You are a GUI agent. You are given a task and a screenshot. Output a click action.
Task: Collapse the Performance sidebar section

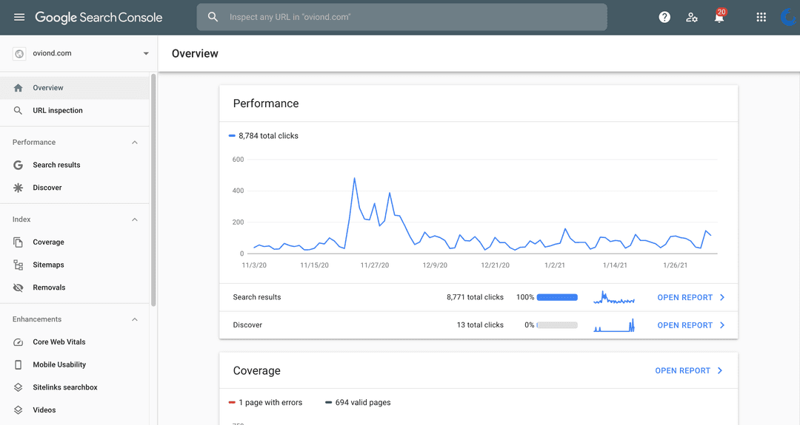[135, 143]
